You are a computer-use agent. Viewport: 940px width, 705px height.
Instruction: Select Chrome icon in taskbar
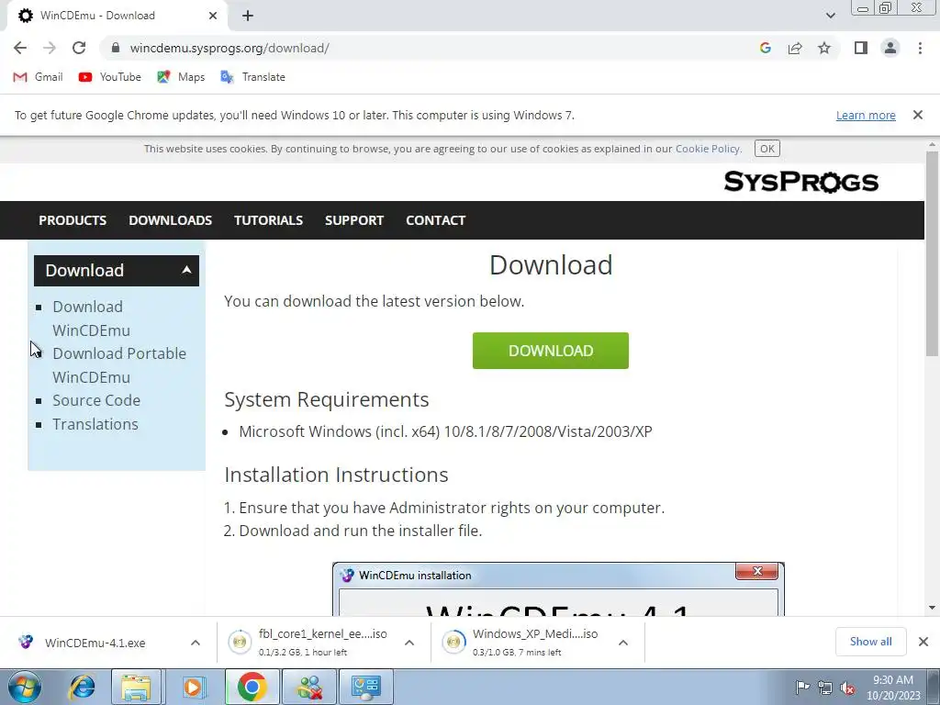(x=252, y=687)
